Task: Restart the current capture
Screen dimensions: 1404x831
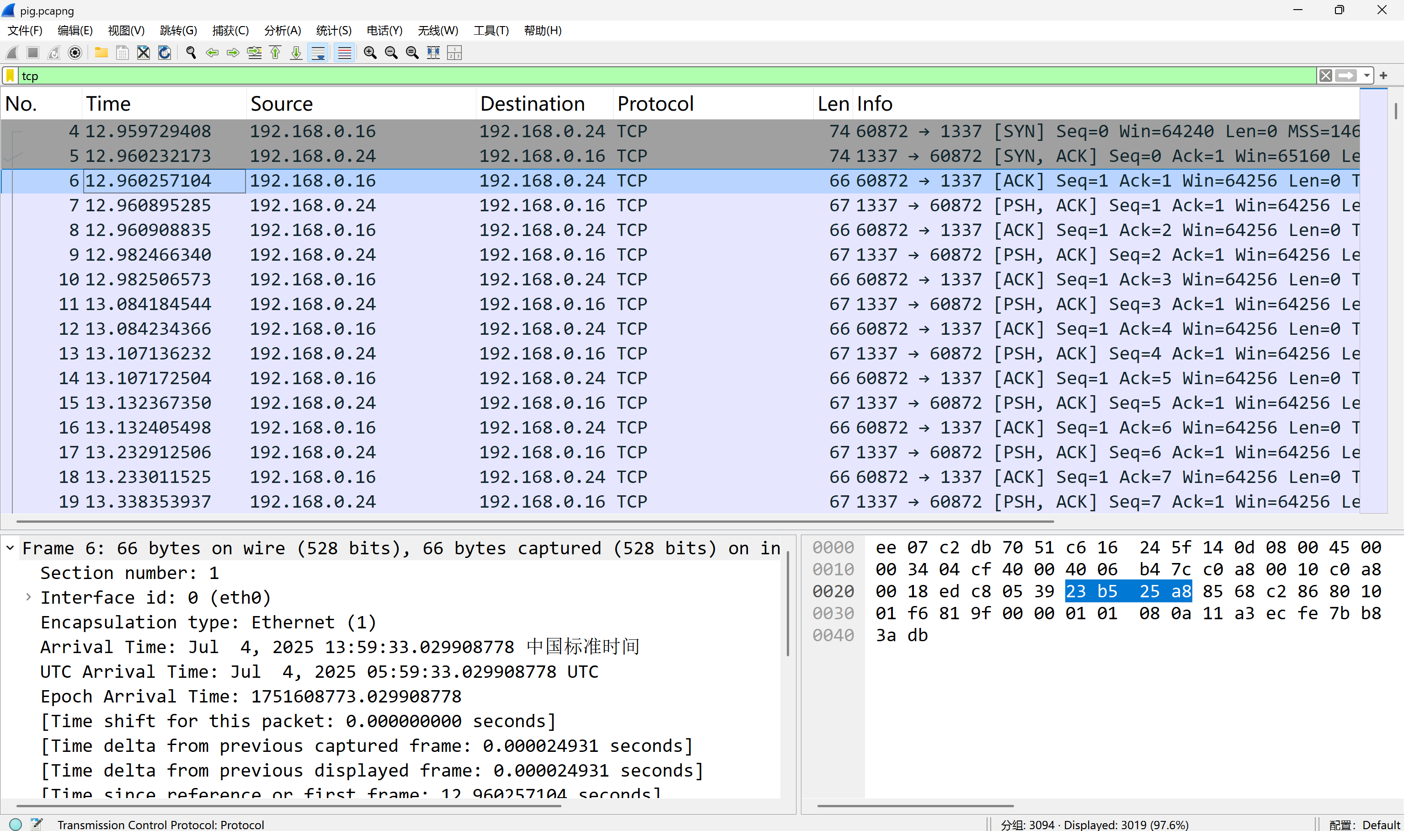Action: click(54, 53)
